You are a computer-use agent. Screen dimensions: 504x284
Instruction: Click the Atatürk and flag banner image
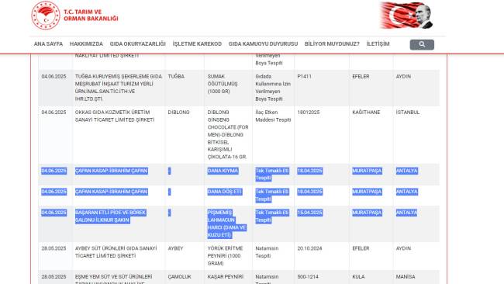click(406, 16)
